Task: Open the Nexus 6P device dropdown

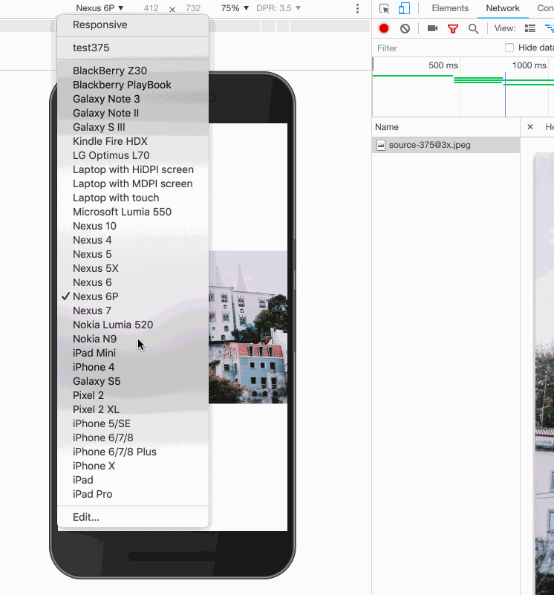Action: point(100,8)
